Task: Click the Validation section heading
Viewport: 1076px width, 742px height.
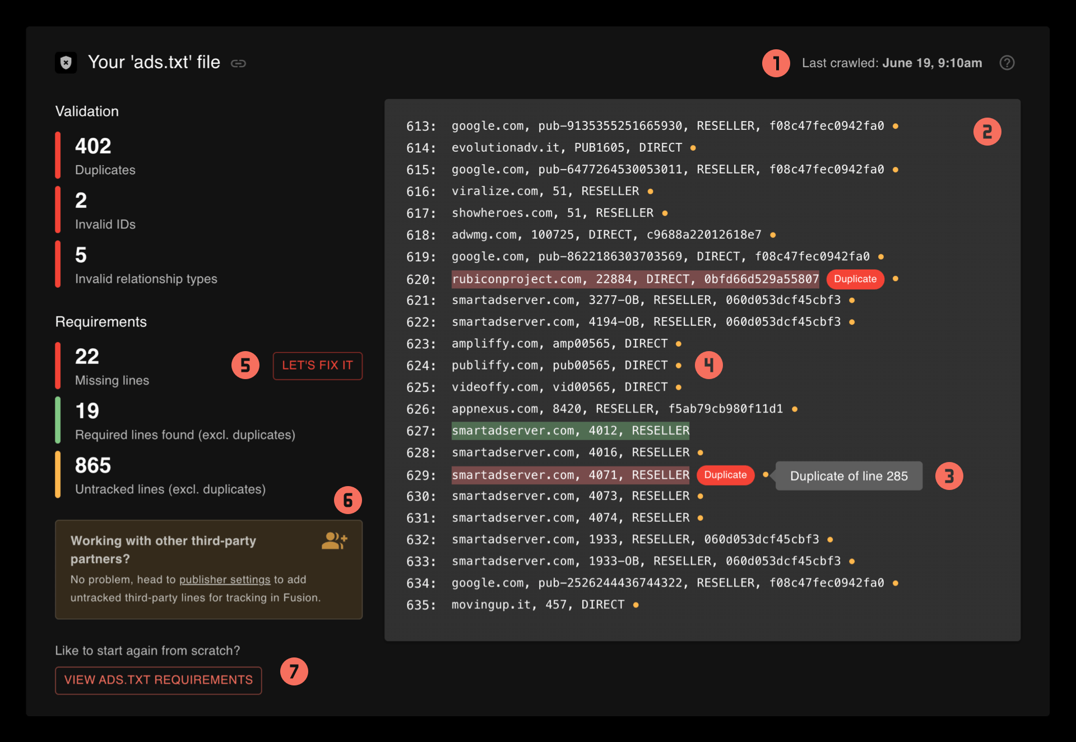Action: [x=87, y=111]
